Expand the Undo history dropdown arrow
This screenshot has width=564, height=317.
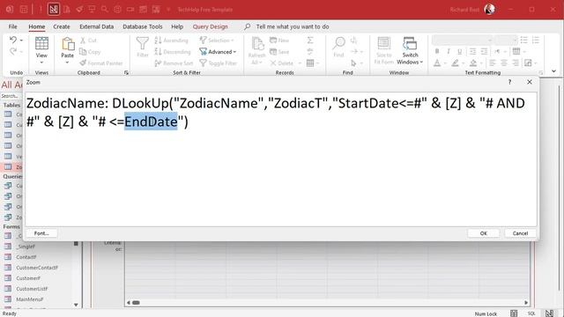(21, 40)
